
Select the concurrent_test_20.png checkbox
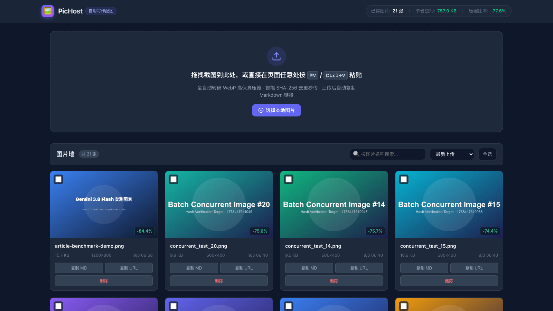(174, 179)
